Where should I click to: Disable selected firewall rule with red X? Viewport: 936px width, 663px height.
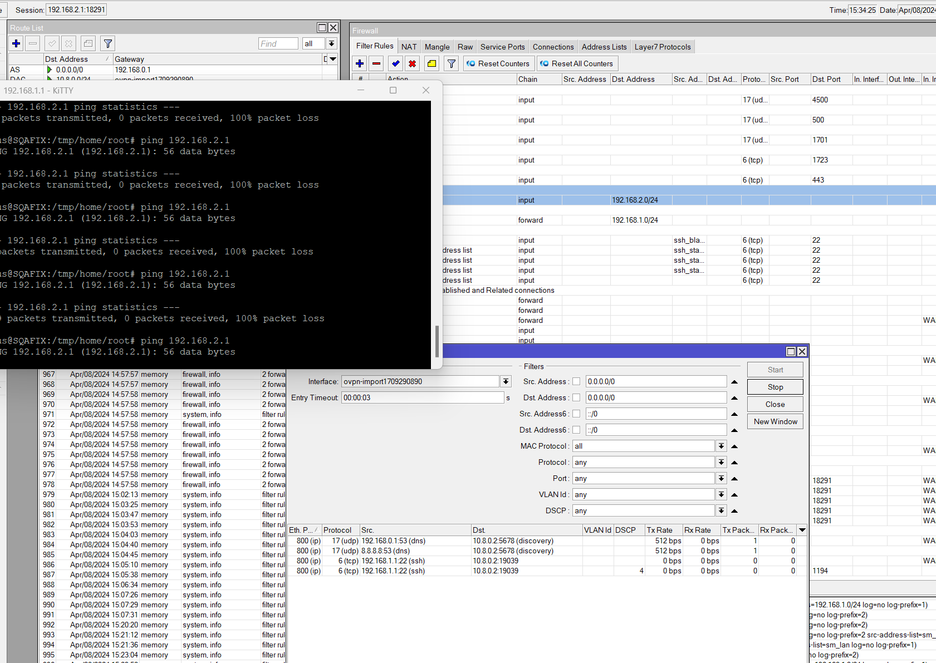point(413,63)
